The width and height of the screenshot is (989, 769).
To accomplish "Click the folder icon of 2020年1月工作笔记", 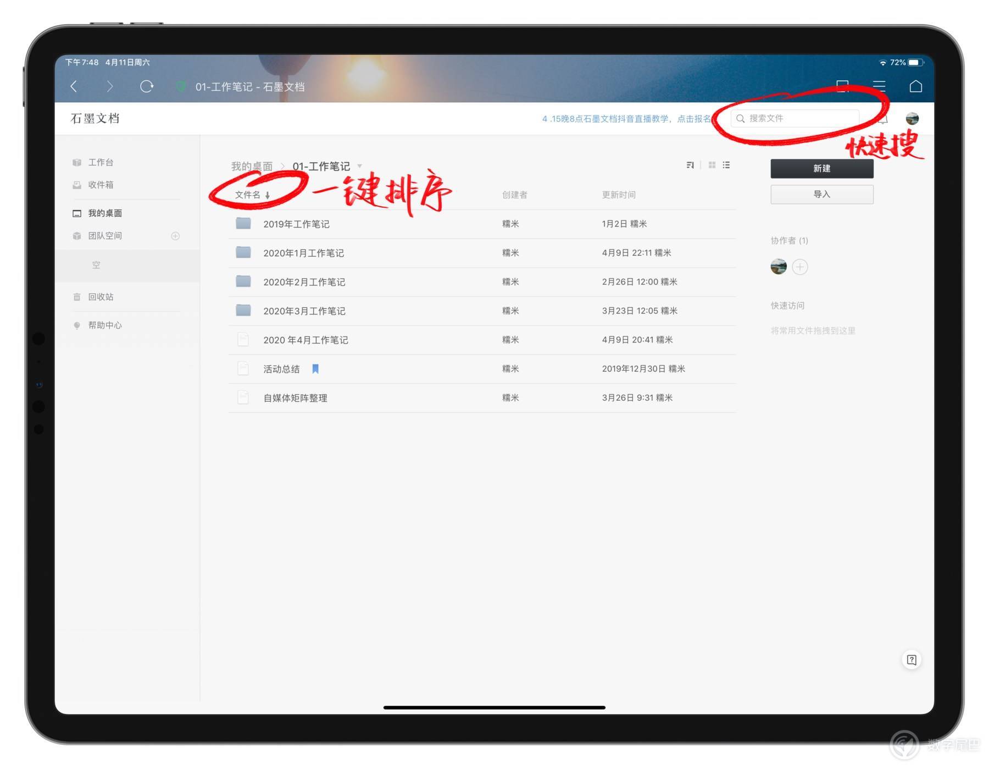I will coord(243,252).
